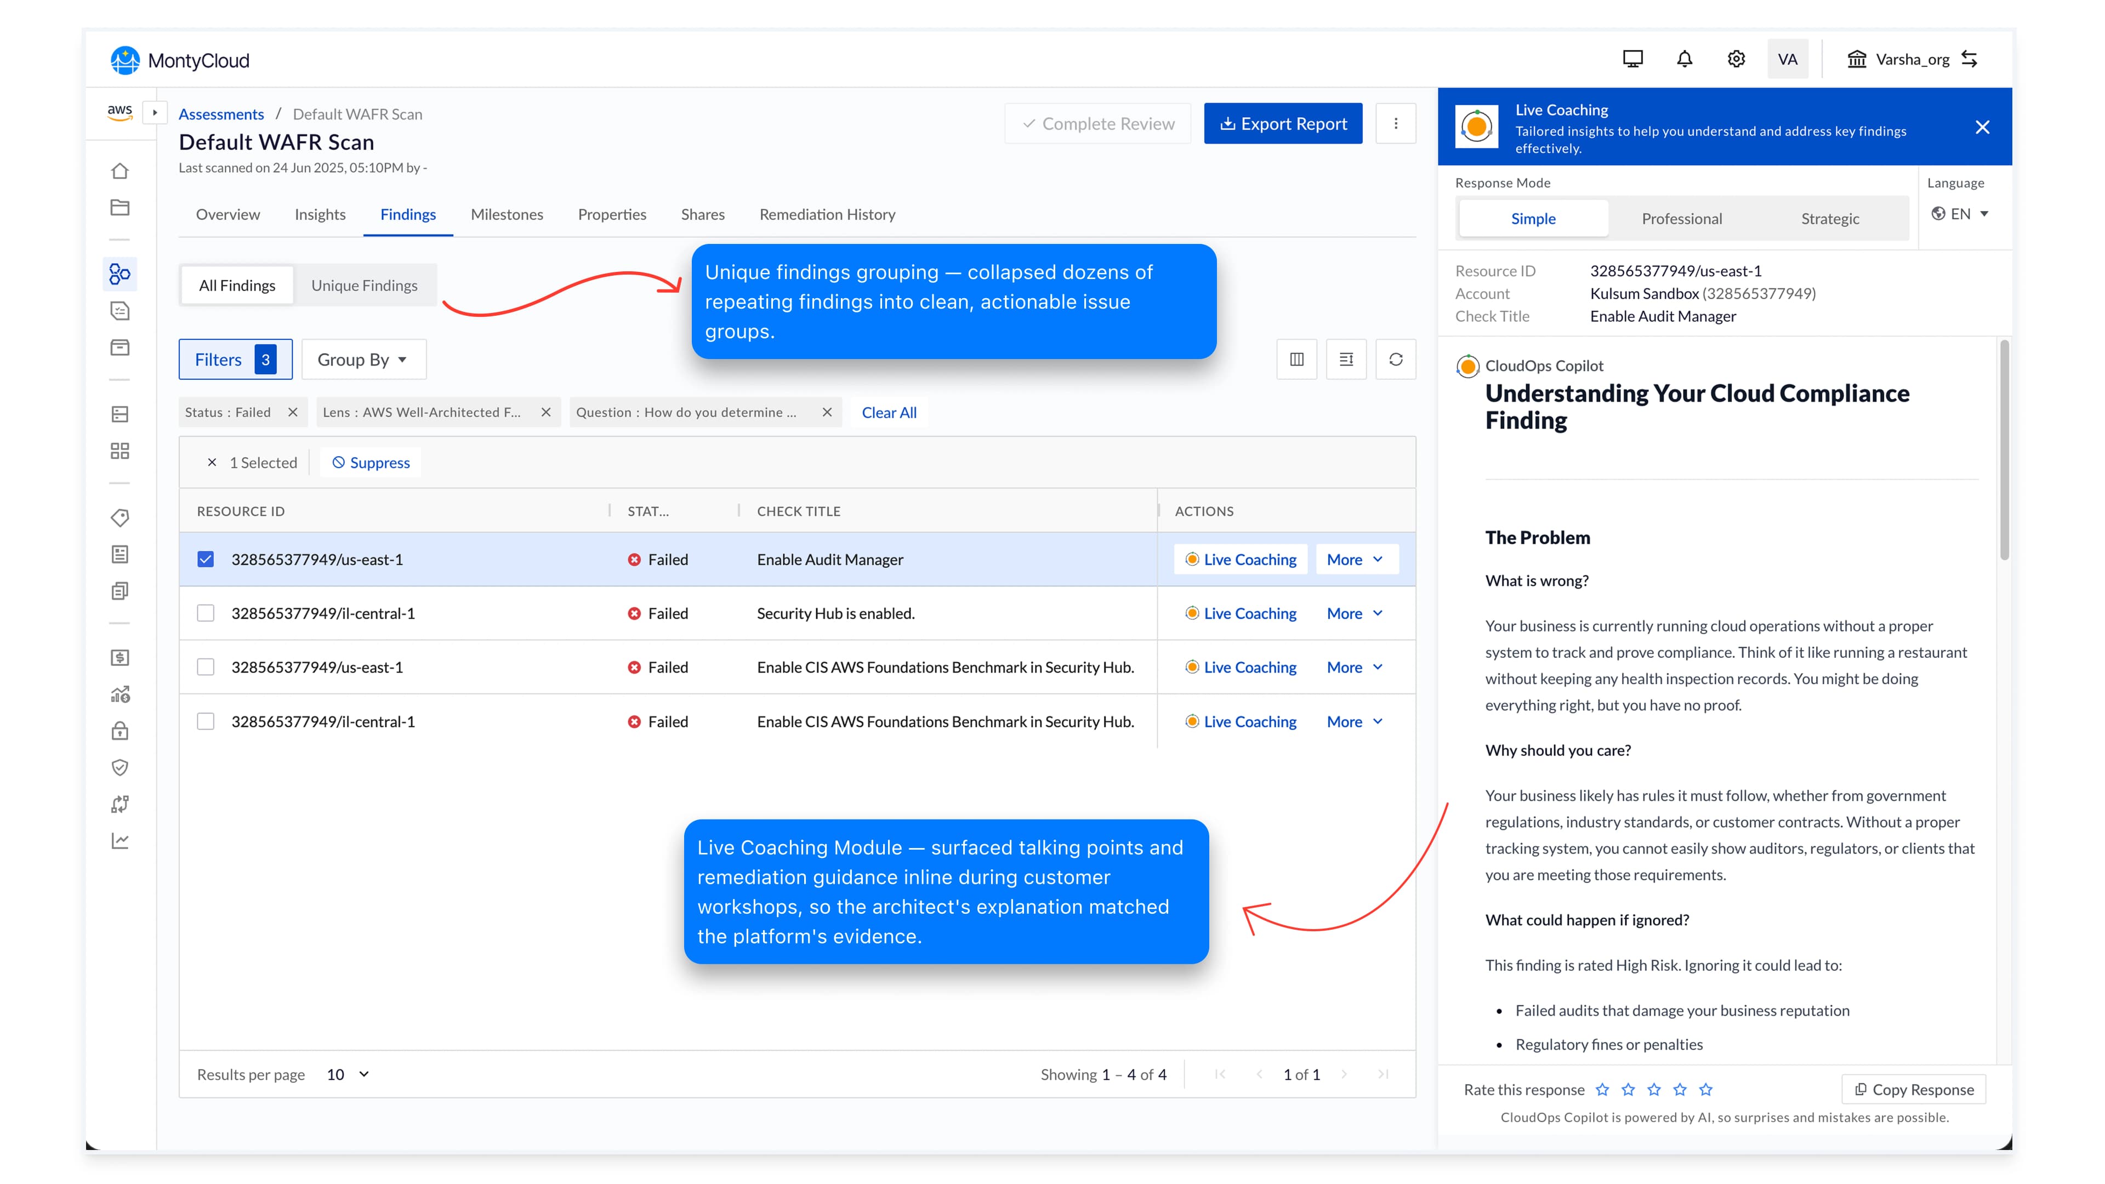Open the report document sidebar icon
Viewport: 2105px width, 1184px height.
[x=120, y=554]
